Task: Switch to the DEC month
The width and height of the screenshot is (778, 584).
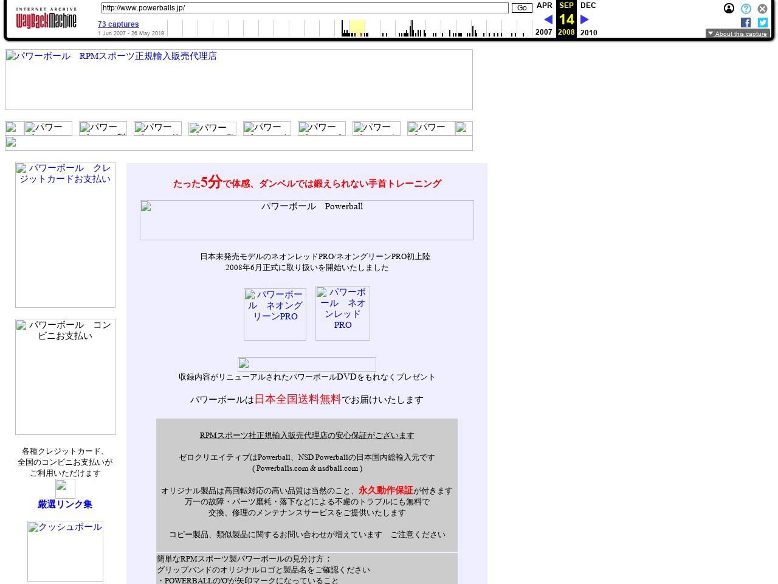Action: (588, 5)
